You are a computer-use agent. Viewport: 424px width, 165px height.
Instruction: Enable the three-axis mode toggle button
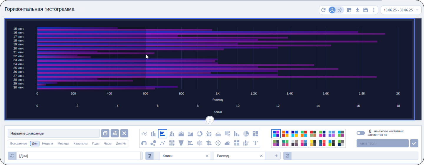(332, 10)
